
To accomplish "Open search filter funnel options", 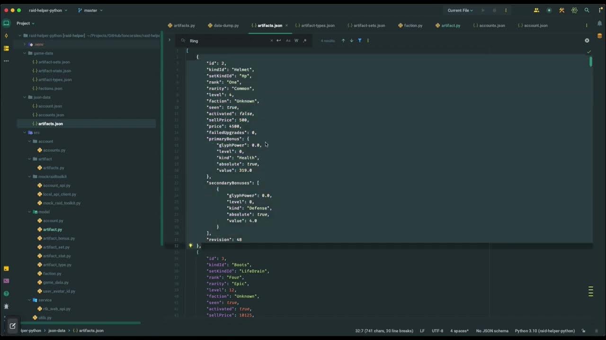I will 360,41.
